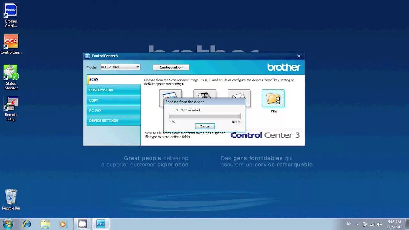
Task: Open the Recycle Bin
Action: pos(11,197)
